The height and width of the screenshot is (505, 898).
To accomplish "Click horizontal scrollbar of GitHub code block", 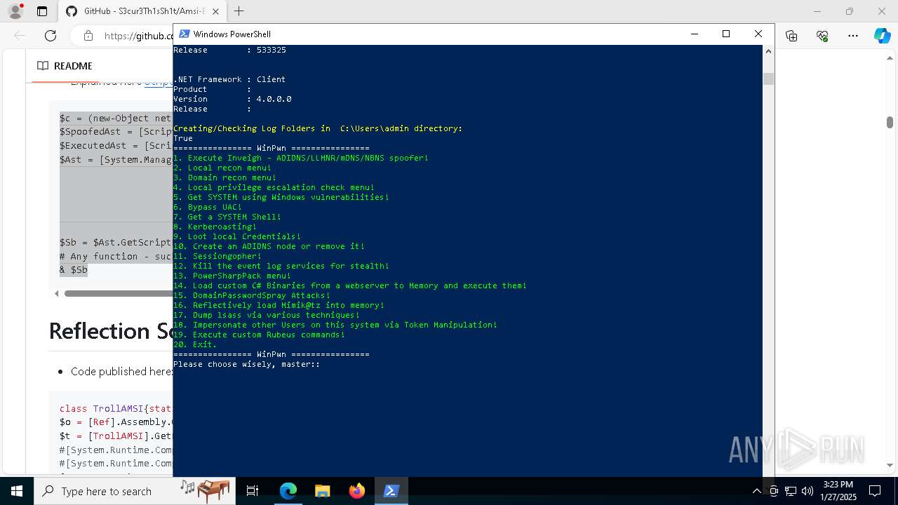I will (x=118, y=293).
